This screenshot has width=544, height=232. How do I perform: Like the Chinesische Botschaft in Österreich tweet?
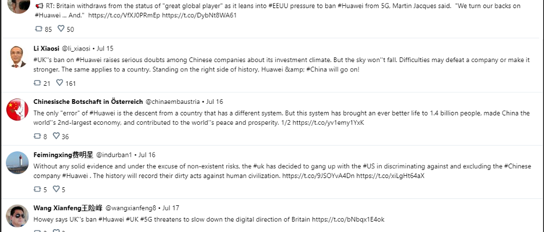click(56, 136)
